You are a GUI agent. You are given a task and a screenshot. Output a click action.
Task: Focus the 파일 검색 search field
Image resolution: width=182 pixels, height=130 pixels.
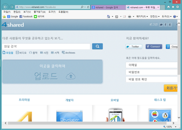[x=46, y=46]
